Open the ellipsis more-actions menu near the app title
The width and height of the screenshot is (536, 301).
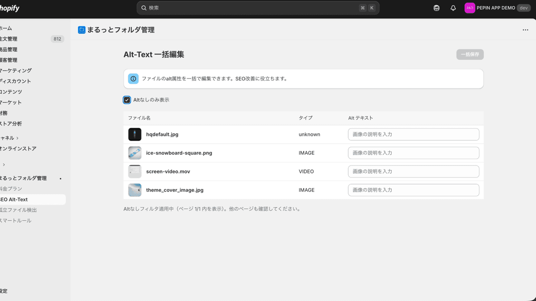[525, 30]
